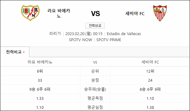Expand the red arrow beside 전력비교 tab

pyautogui.click(x=24, y=52)
